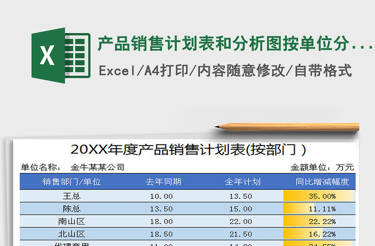Viewport: 375px width, 246px height.
Task: Select the 去年同期 column header
Action: 163,182
